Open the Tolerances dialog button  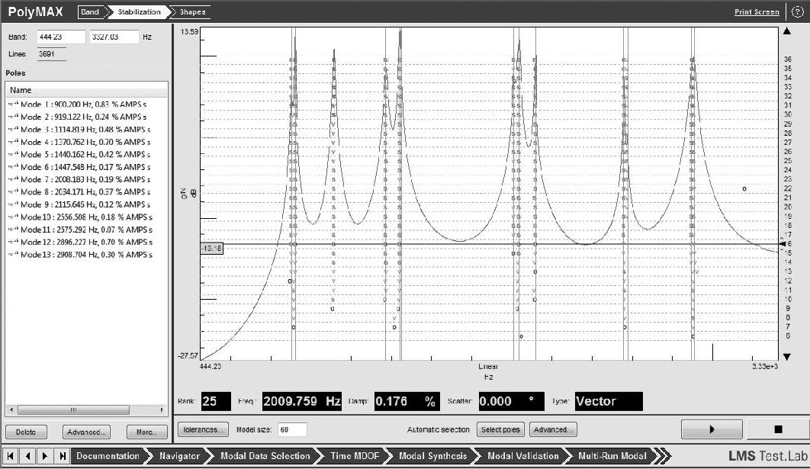click(202, 429)
